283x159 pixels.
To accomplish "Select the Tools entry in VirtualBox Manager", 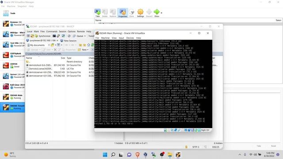I will (x=12, y=13).
